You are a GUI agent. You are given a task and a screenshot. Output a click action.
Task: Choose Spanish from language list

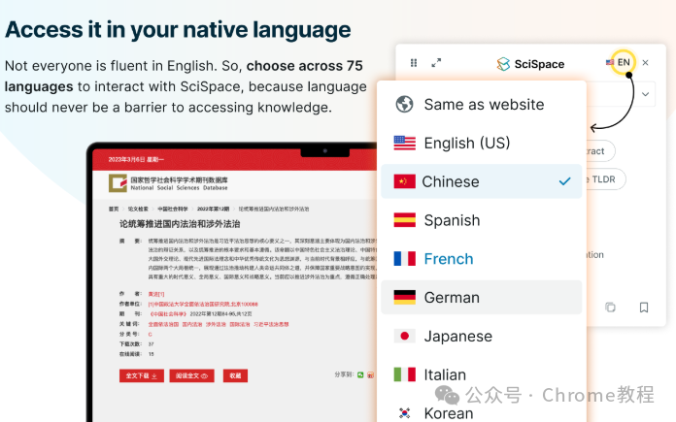[x=482, y=220]
